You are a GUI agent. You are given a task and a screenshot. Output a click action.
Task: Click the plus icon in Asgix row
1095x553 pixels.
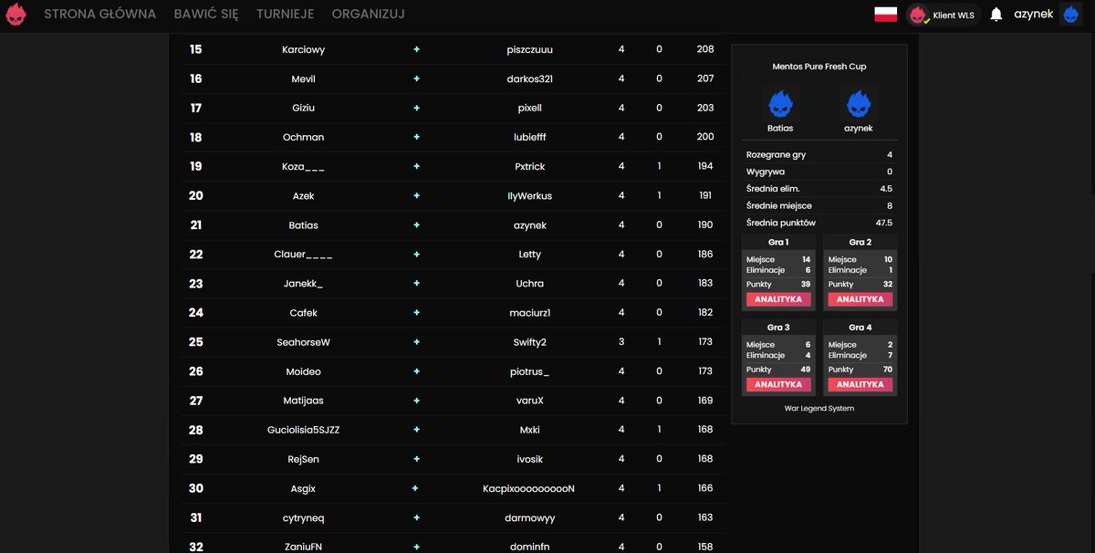tap(416, 488)
